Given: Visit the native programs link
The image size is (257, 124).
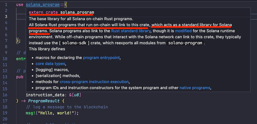Looking at the screenshot, I should coord(195,88).
